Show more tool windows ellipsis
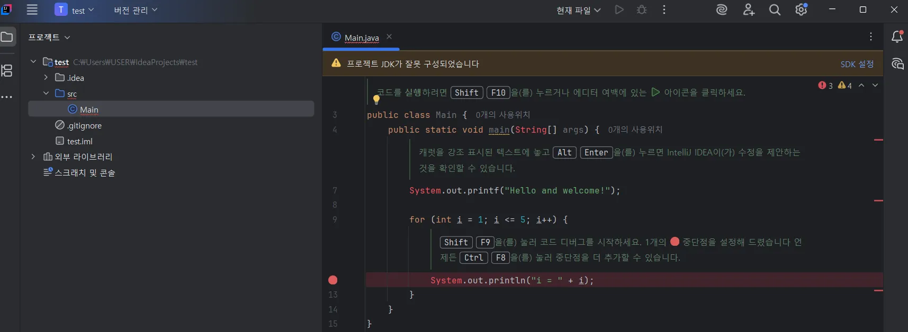The width and height of the screenshot is (908, 332). click(x=7, y=97)
